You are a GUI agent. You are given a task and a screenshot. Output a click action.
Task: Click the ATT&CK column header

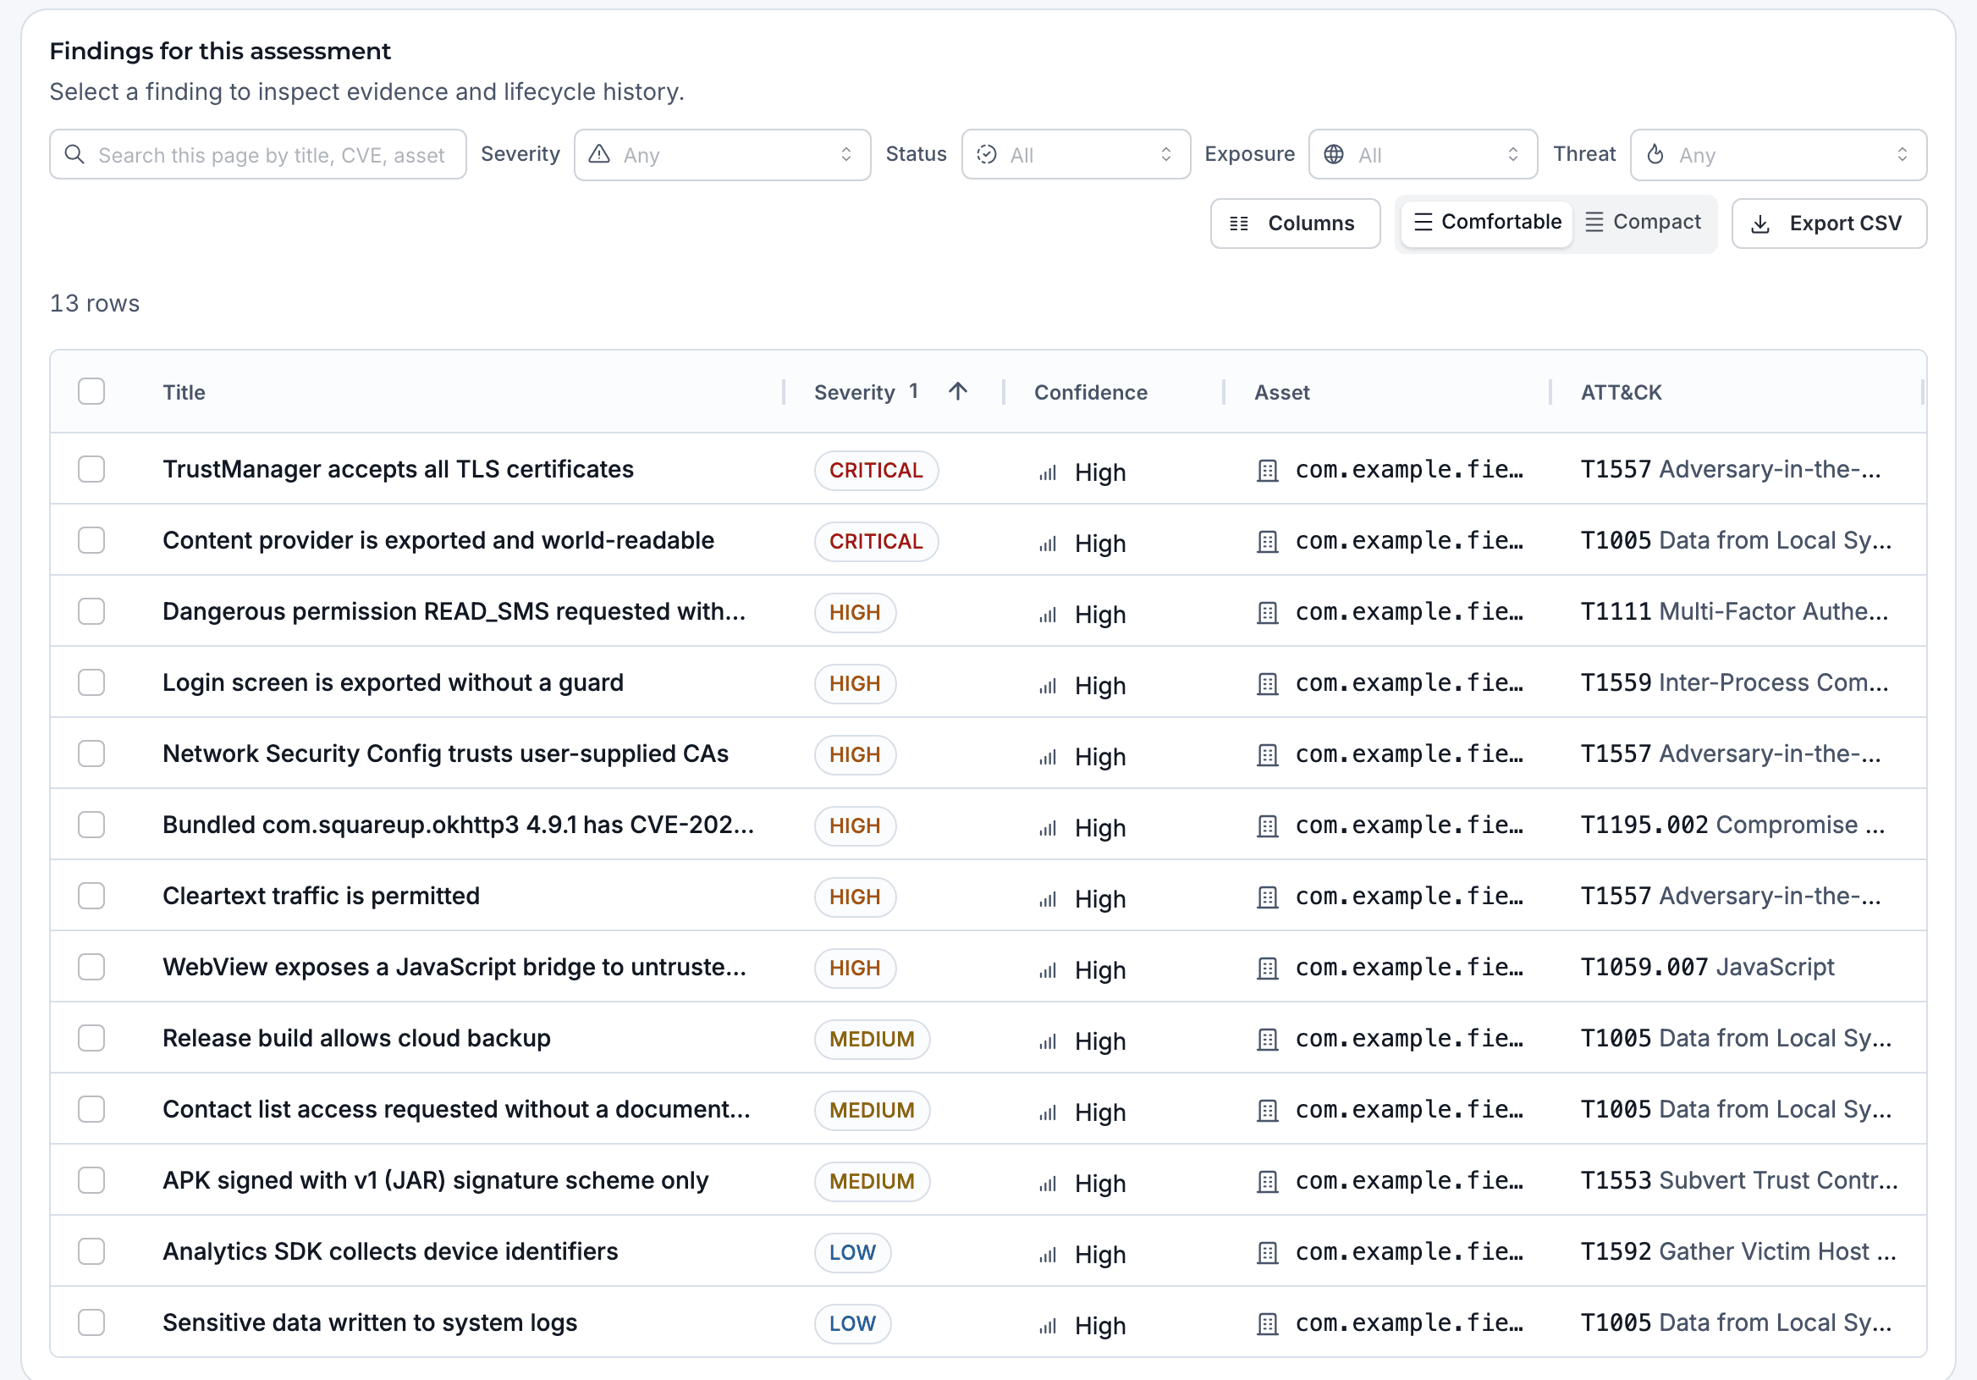pyautogui.click(x=1621, y=392)
